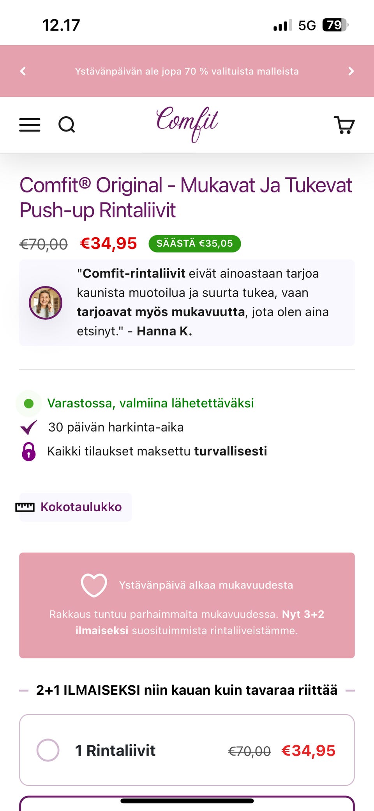Click the 2+1 ILMAISEKSI offer heading
The height and width of the screenshot is (811, 374).
(x=186, y=689)
